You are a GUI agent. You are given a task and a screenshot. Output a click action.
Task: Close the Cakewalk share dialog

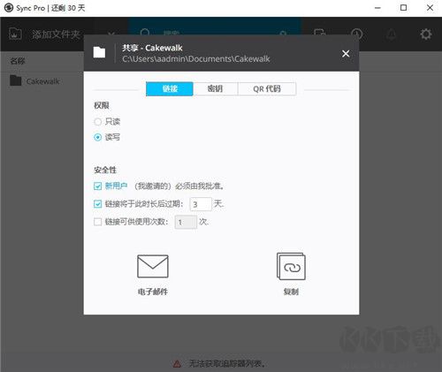click(x=346, y=54)
